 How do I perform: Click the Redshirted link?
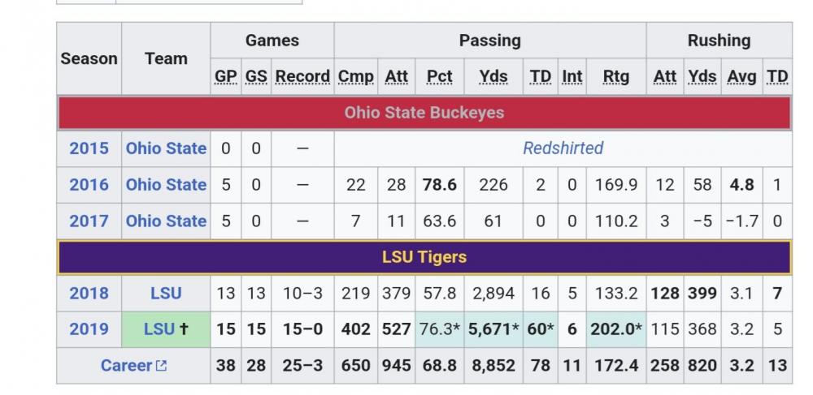563,148
